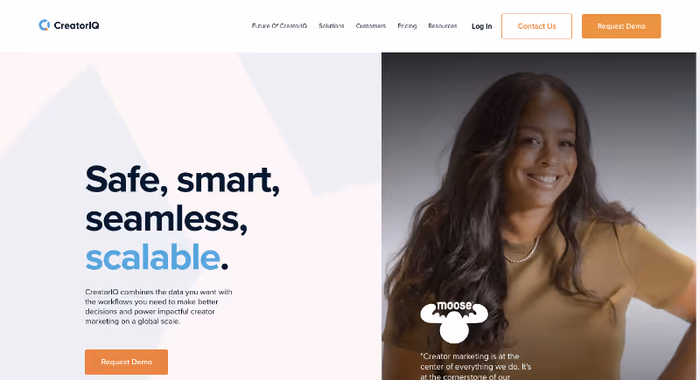The height and width of the screenshot is (380, 700).
Task: Click the blue word "scalable"
Action: tap(152, 258)
